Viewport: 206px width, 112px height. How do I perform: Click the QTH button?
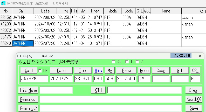98,90
